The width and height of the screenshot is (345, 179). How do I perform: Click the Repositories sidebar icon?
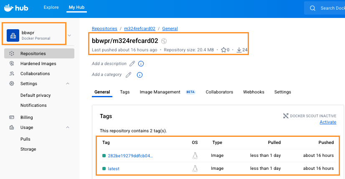12,53
